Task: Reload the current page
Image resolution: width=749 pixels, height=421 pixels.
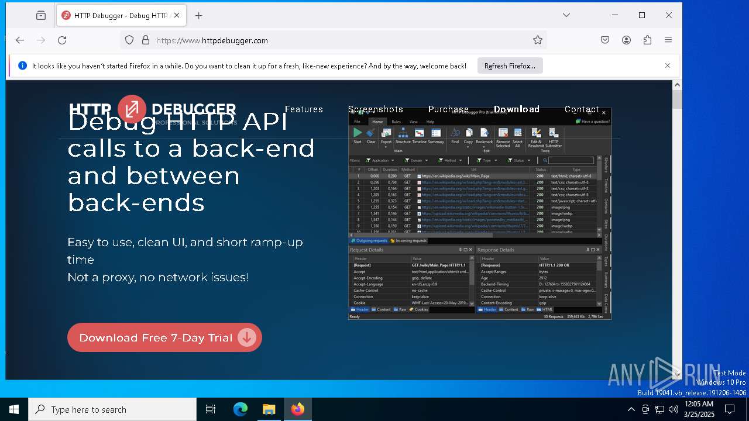Action: 62,40
